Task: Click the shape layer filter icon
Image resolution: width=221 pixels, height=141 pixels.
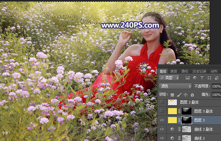Action: (209, 78)
